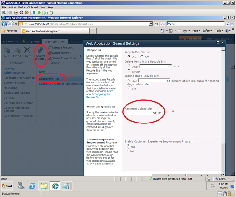Click the Learn about configuring Recycle Bin link
Viewport: 236px width, 197px height.
point(100,94)
